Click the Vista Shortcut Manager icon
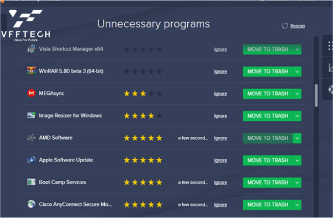The width and height of the screenshot is (333, 218). point(31,49)
